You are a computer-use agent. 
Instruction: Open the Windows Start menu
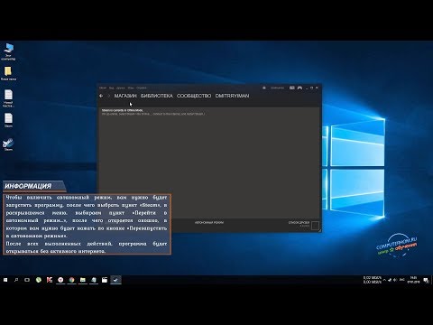click(x=5, y=280)
